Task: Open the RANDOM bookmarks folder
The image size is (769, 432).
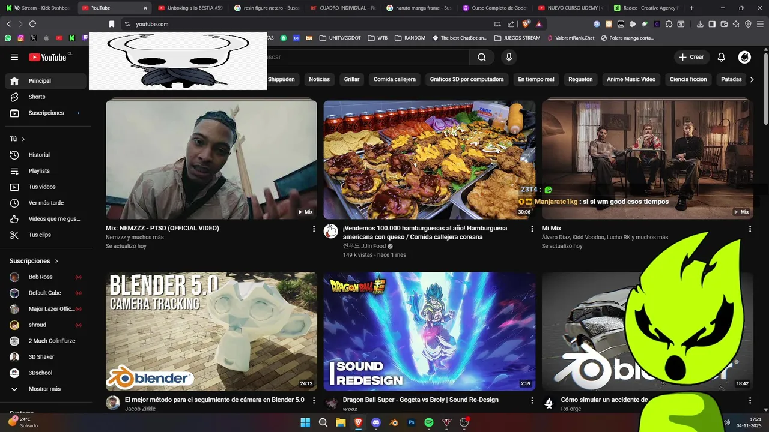Action: (410, 38)
